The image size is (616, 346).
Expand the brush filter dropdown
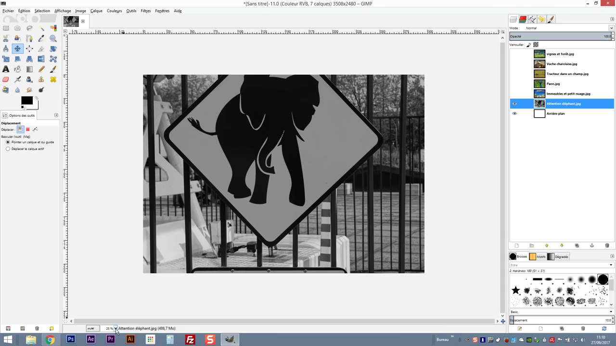click(x=611, y=265)
